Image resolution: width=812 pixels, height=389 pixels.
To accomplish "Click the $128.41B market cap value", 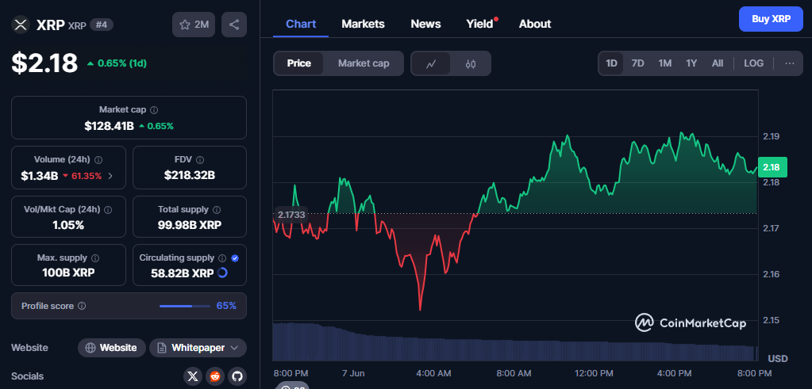I will pyautogui.click(x=110, y=125).
